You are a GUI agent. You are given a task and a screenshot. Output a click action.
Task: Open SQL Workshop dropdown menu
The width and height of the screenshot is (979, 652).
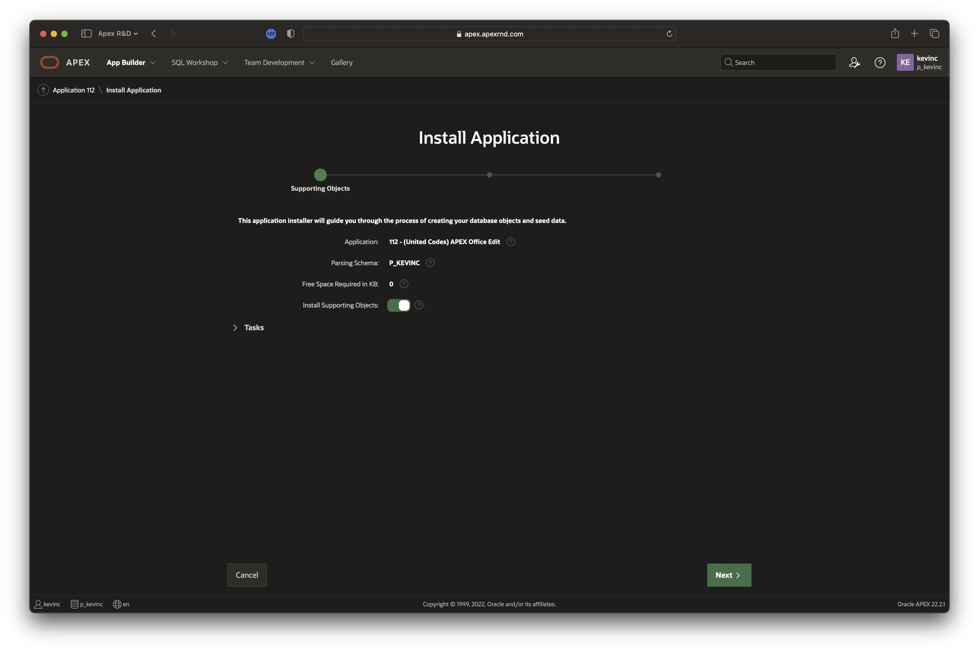199,62
